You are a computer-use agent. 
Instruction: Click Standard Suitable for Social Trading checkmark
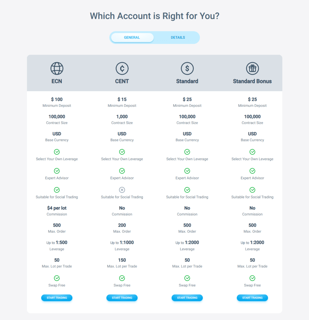(187, 190)
